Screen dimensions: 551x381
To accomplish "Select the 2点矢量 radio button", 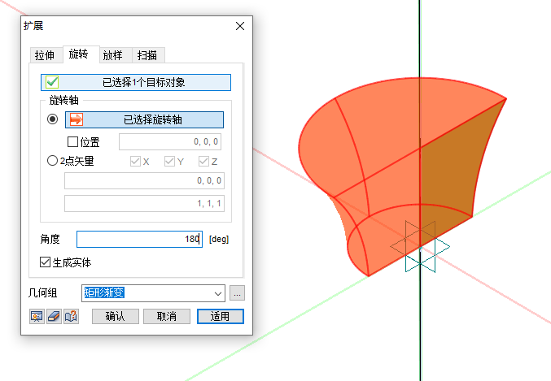I will coord(52,161).
